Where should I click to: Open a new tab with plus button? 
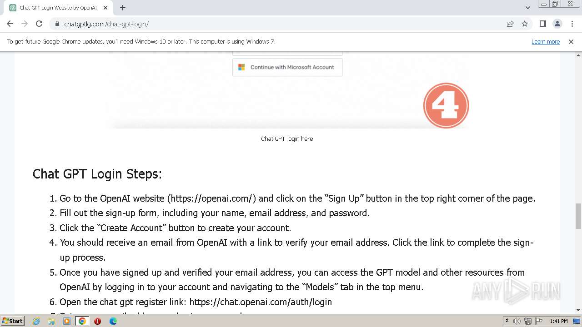tap(123, 8)
